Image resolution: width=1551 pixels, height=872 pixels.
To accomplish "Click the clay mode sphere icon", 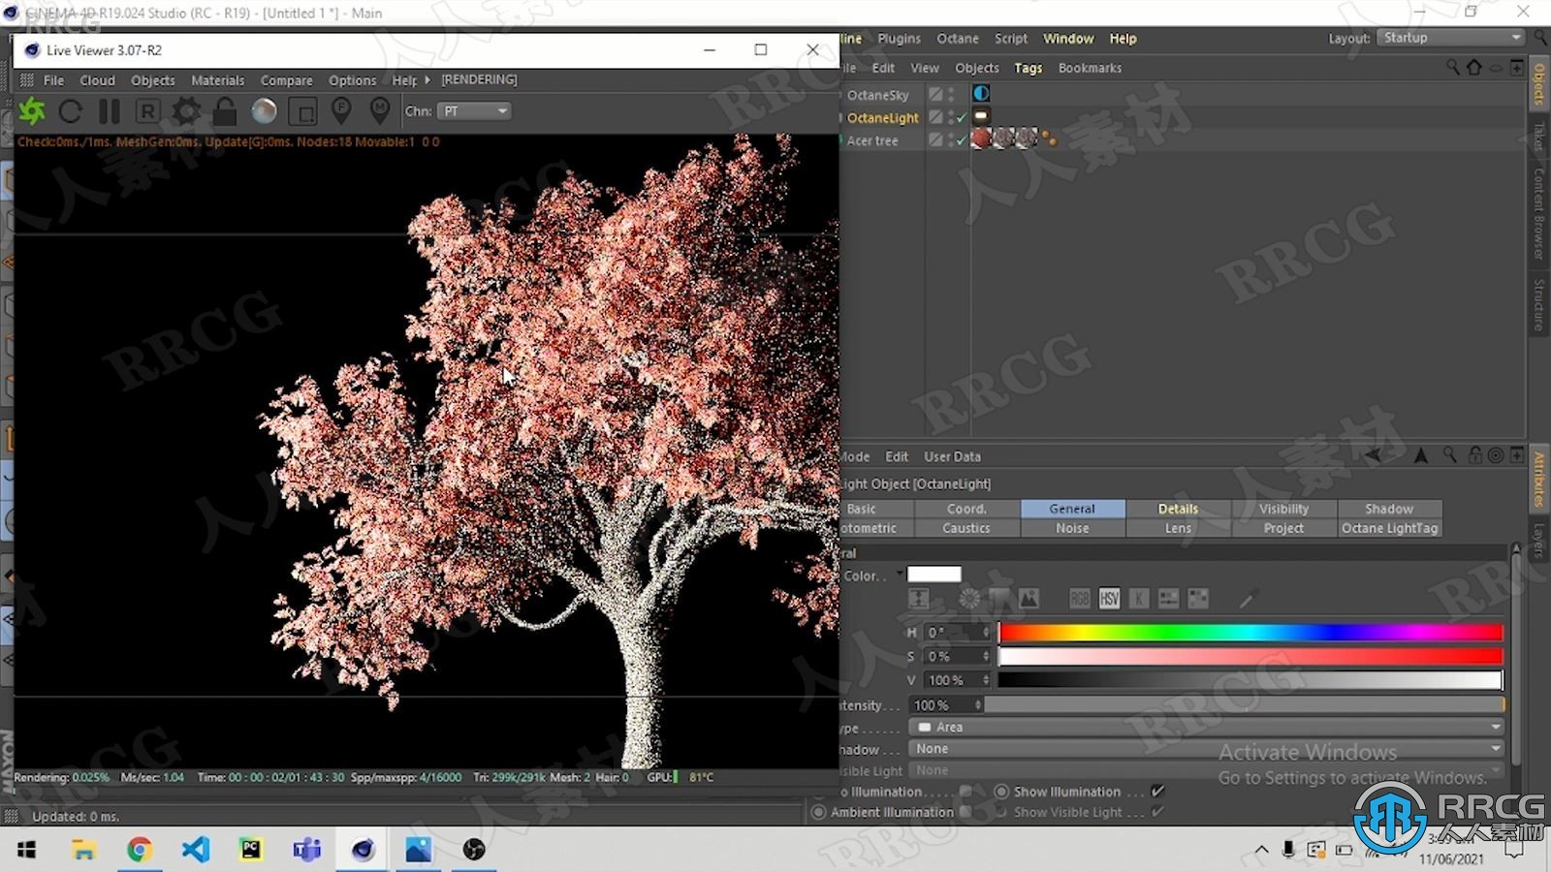I will [x=264, y=111].
